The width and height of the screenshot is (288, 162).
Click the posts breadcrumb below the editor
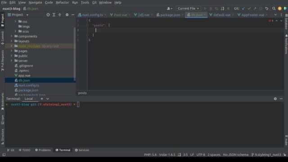click(x=82, y=93)
